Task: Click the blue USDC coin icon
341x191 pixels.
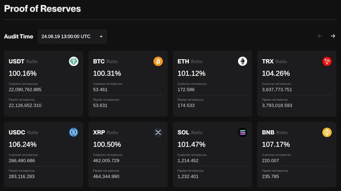Action: [74, 133]
